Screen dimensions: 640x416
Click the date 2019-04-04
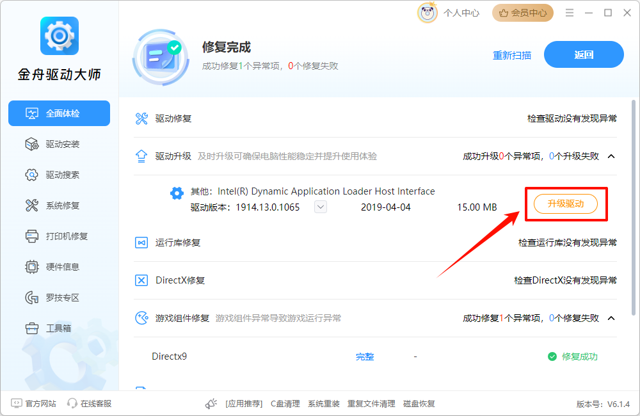(x=386, y=207)
